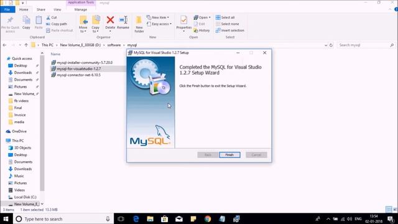The image size is (398, 224).
Task: Switch to the View ribbon tab
Action: tap(57, 9)
